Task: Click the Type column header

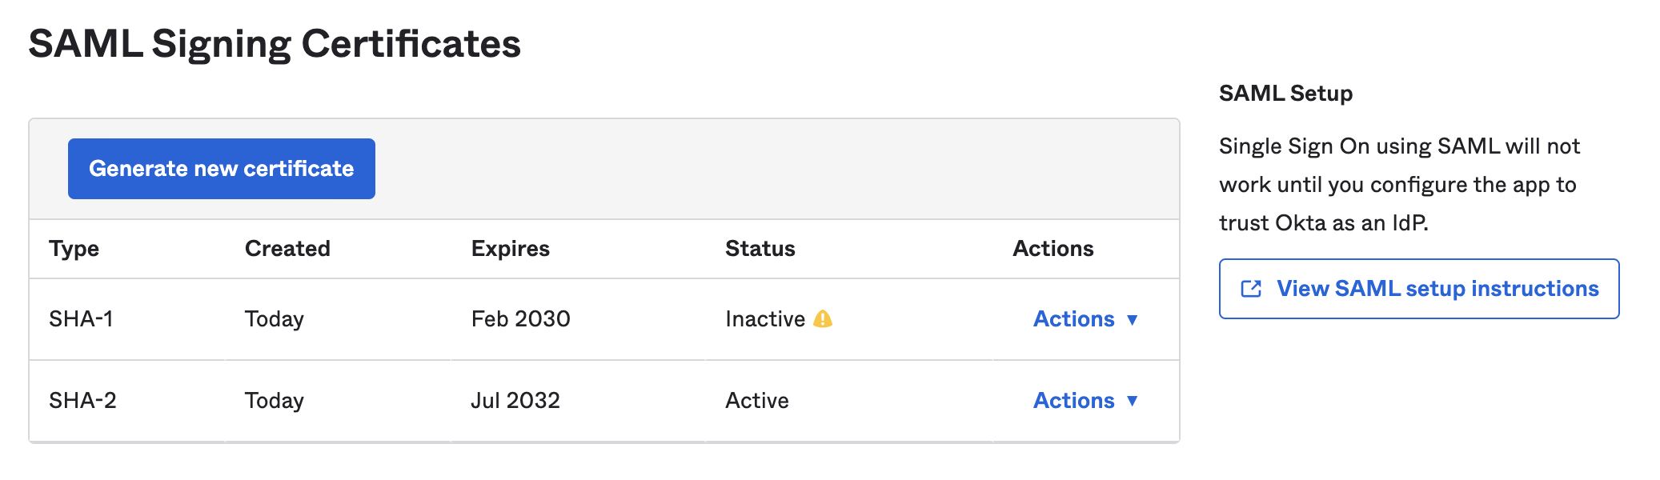Action: pos(74,249)
